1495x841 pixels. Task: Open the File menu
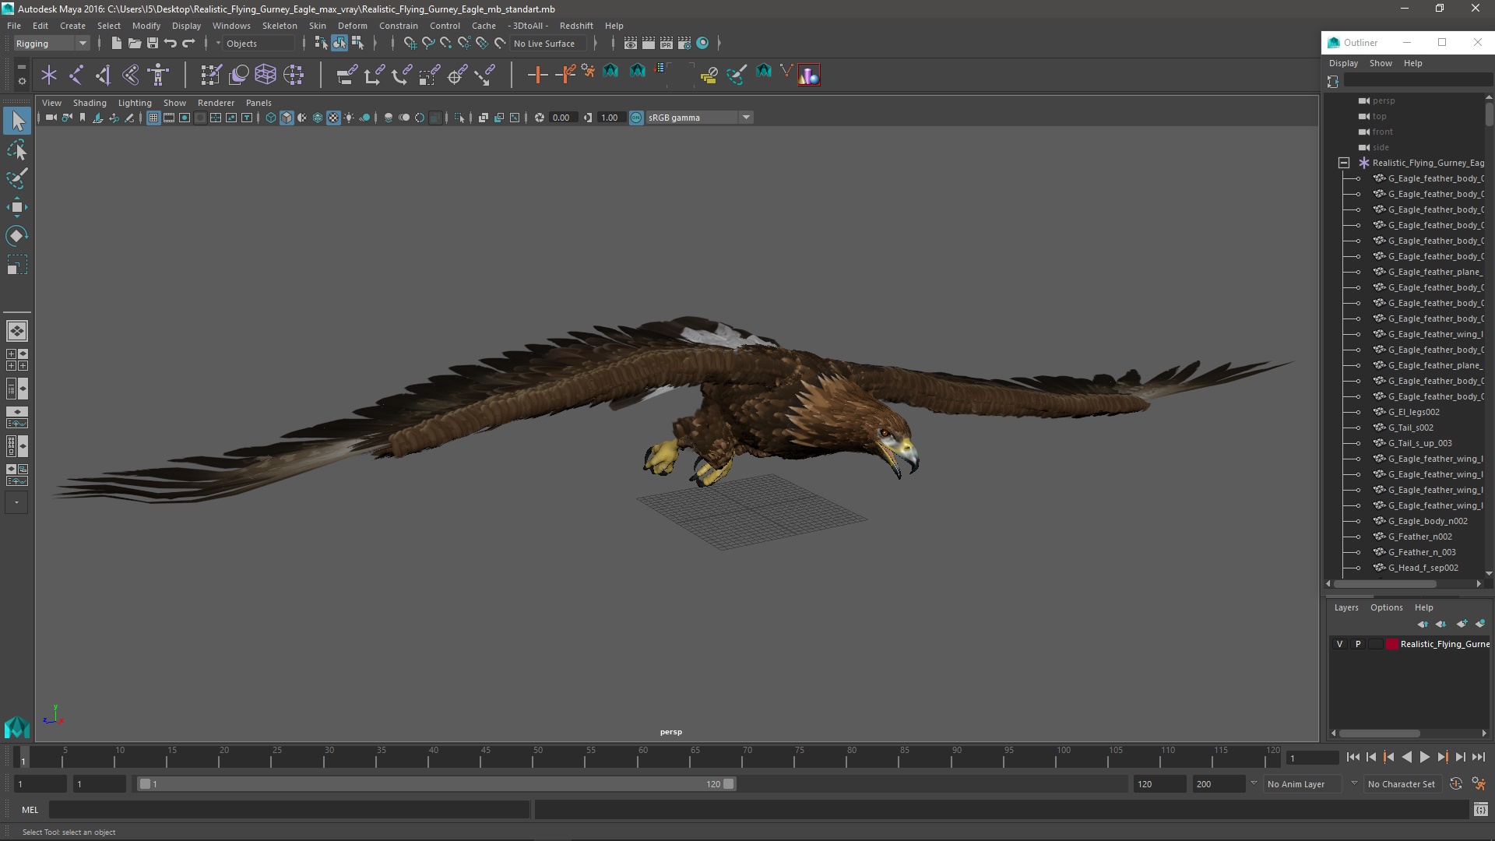pos(14,26)
